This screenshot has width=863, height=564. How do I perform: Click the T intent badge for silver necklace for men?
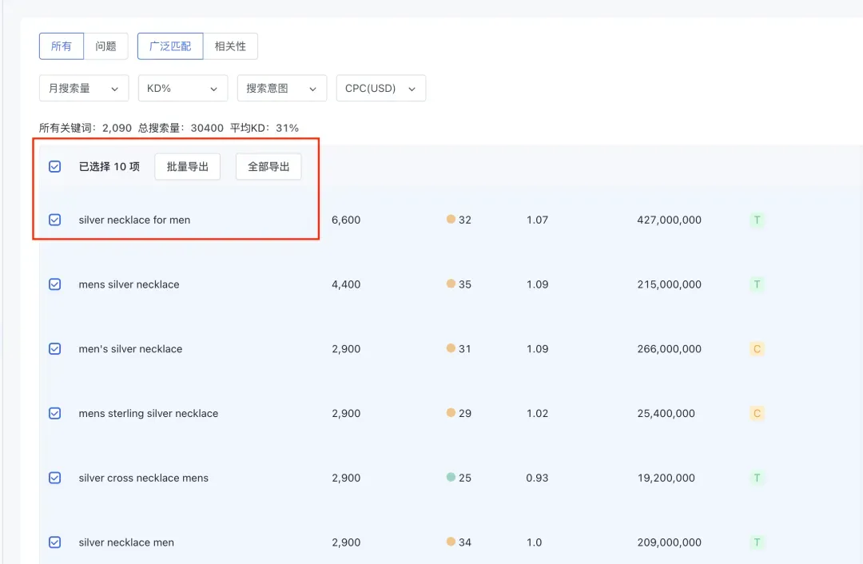[x=757, y=220]
